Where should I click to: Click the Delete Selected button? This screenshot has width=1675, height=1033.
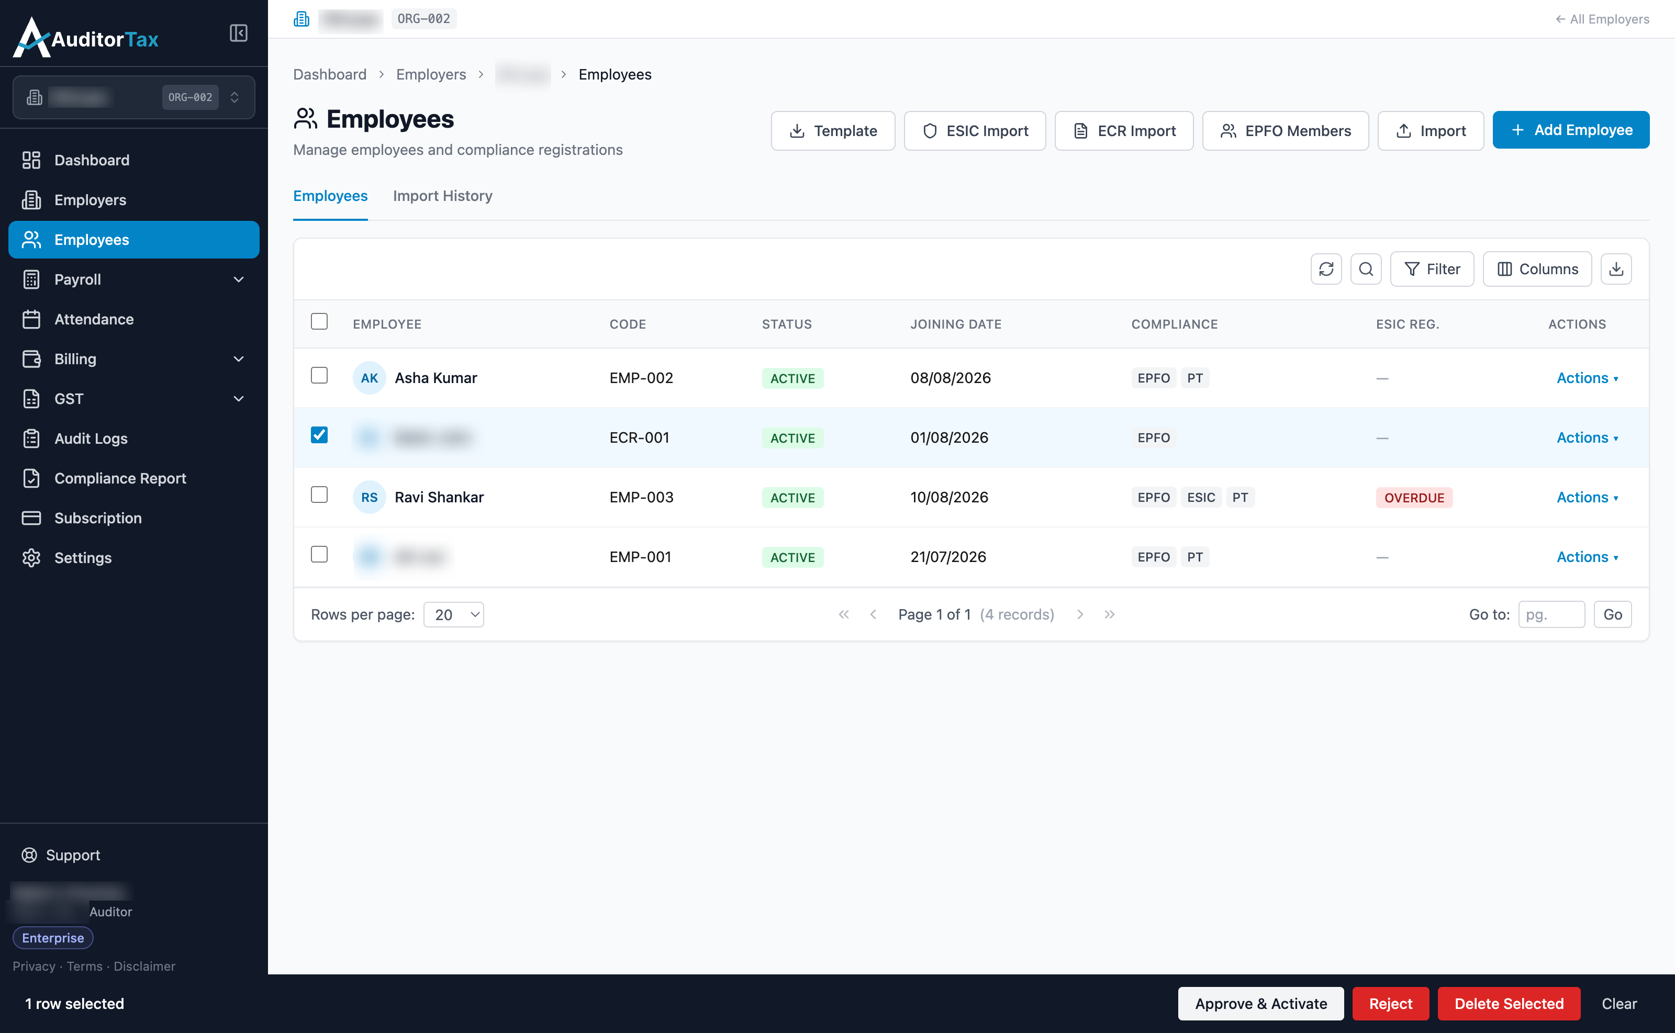[1508, 1004]
